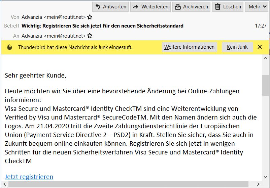The width and height of the screenshot is (270, 188).
Task: Click the 'Betreff' label
Action: [11, 26]
